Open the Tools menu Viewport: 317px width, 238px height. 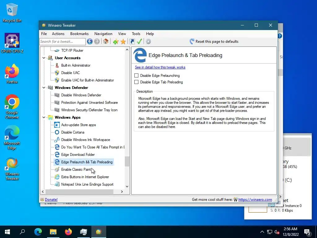pyautogui.click(x=136, y=34)
